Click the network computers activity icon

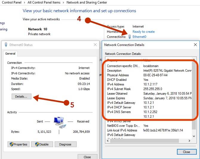60,122
